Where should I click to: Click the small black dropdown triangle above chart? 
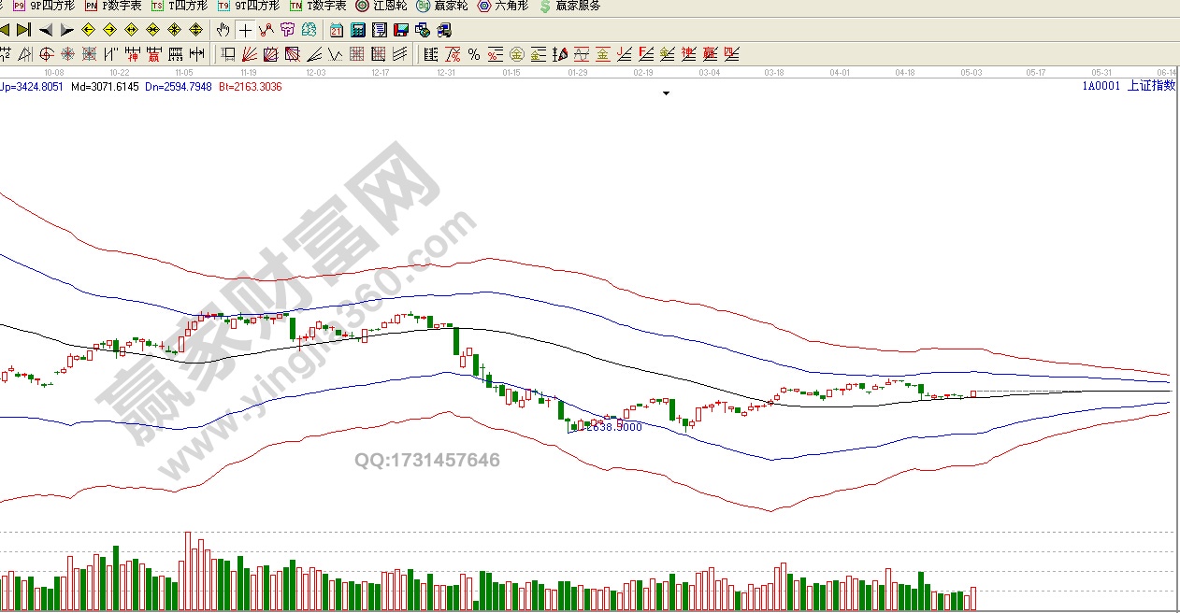click(x=666, y=93)
